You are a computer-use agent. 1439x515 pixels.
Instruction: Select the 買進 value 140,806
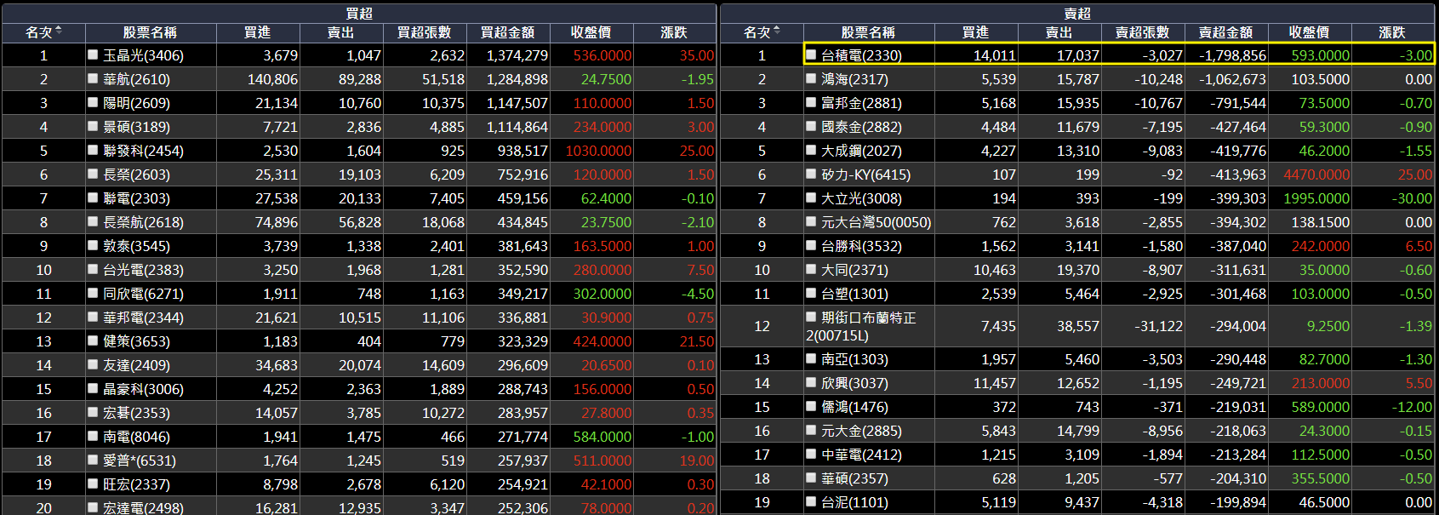pyautogui.click(x=273, y=79)
